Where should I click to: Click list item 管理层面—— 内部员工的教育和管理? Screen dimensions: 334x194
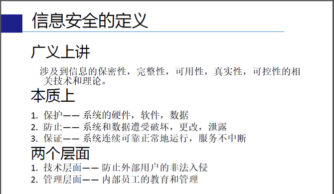point(115,180)
